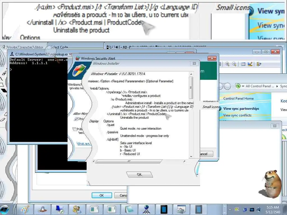Select All Control Panel breadcrumb

point(260,86)
